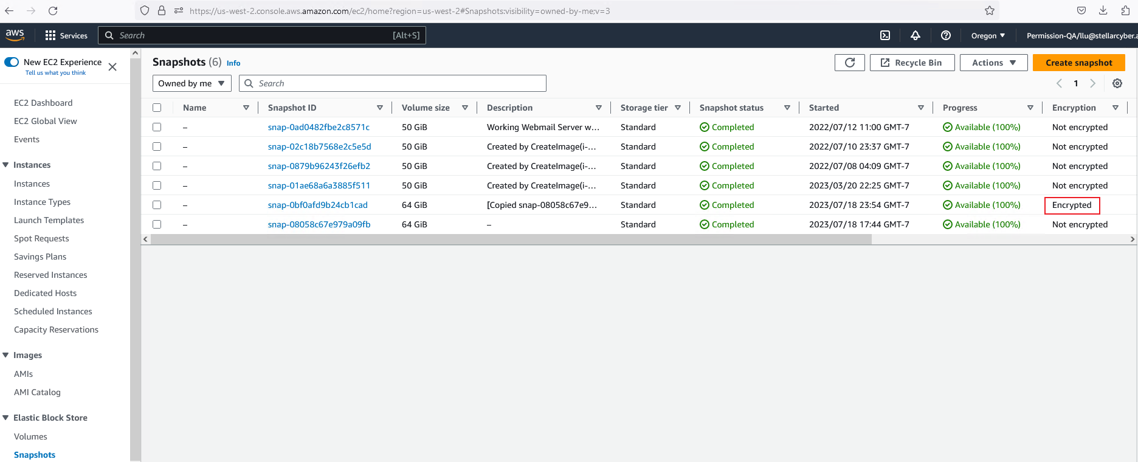Select checkbox for snap-0ad0482fbe2c8571c
The height and width of the screenshot is (462, 1138).
157,127
